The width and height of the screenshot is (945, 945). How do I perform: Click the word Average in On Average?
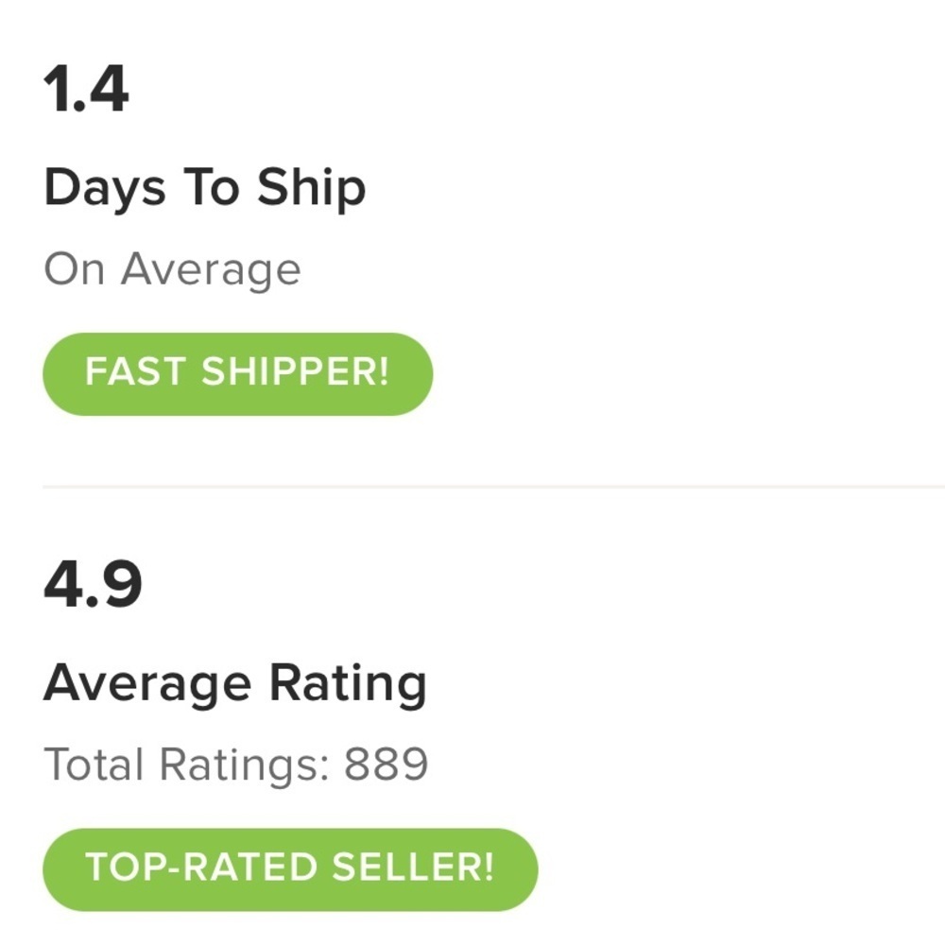tap(211, 270)
